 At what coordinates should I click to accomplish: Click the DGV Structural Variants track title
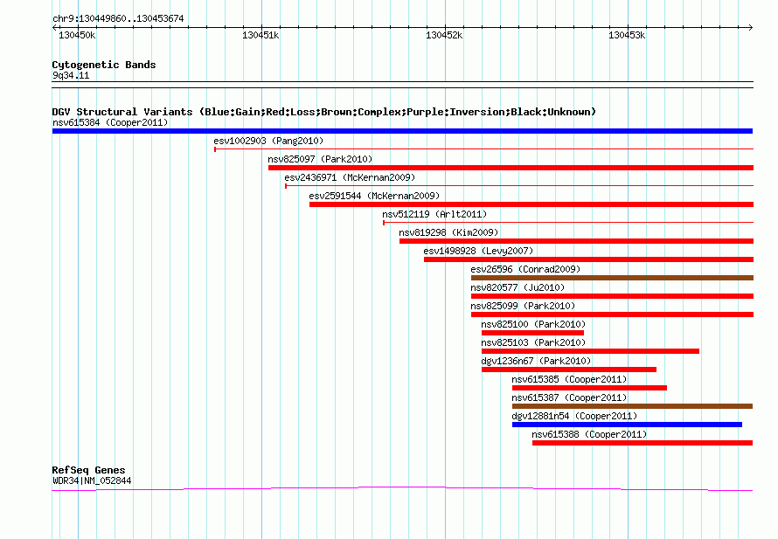point(324,112)
